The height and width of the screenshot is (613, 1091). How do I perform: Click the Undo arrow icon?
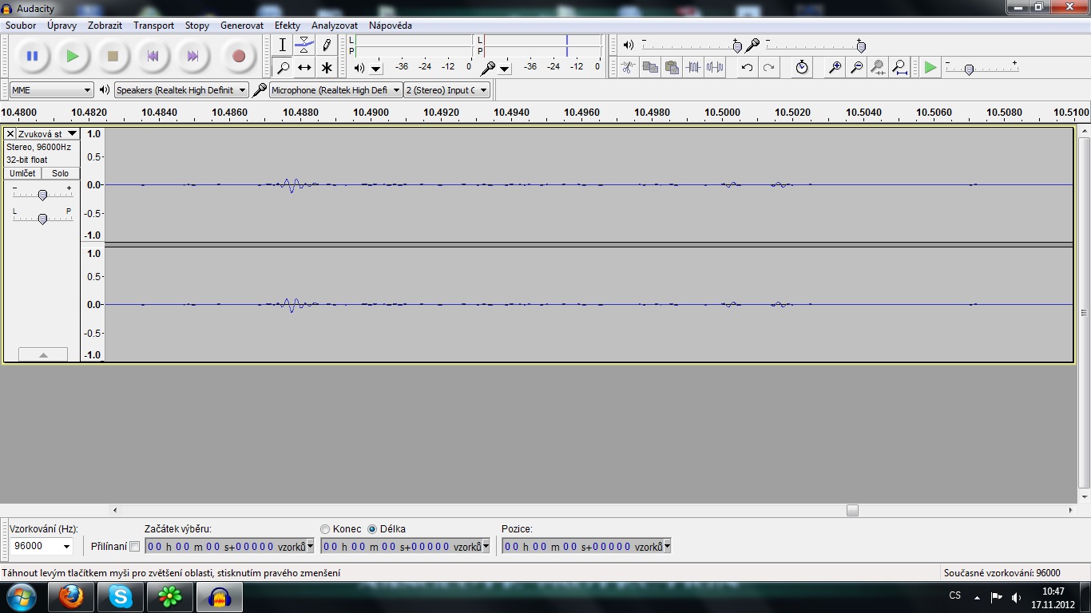click(747, 68)
